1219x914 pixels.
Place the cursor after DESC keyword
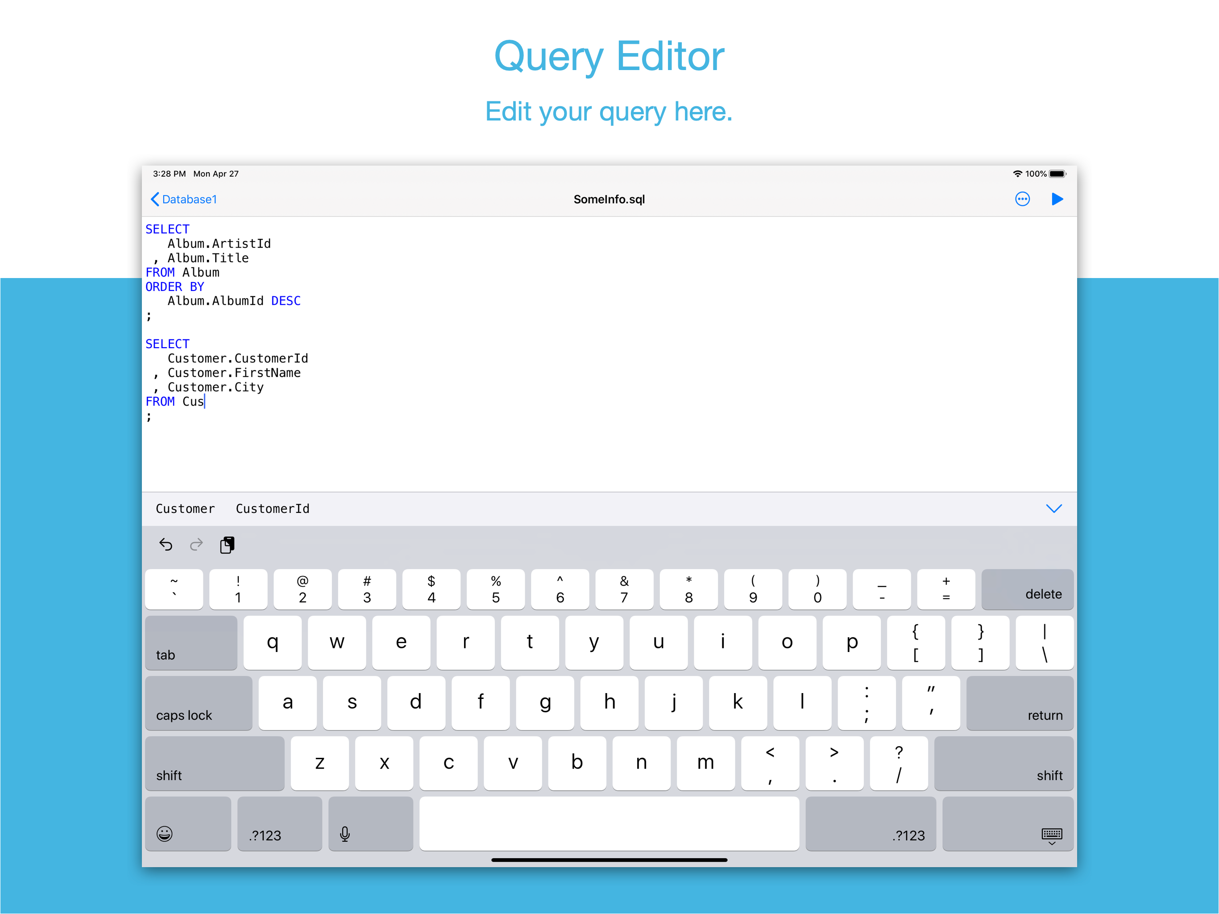pos(302,301)
